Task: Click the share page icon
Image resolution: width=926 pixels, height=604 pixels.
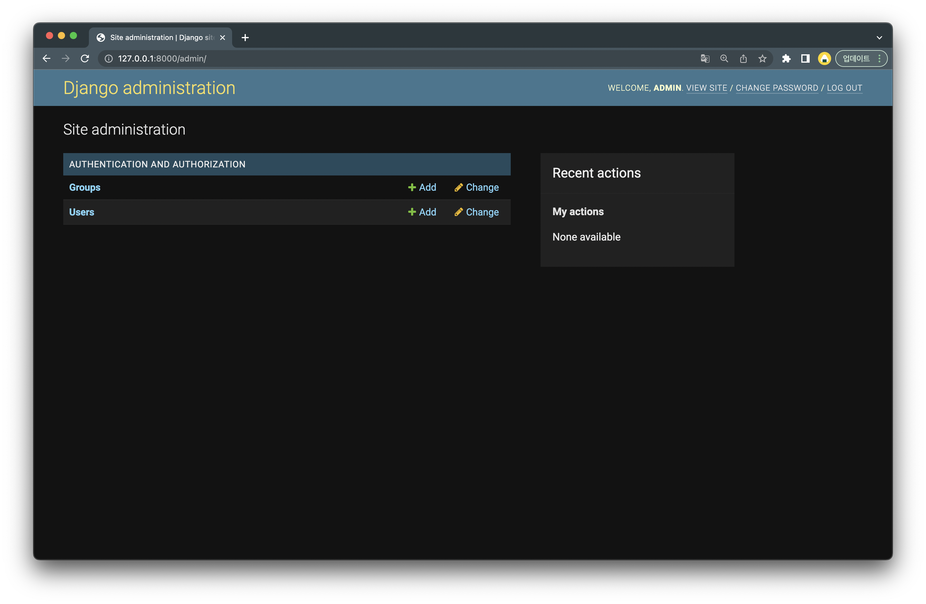Action: [x=743, y=58]
